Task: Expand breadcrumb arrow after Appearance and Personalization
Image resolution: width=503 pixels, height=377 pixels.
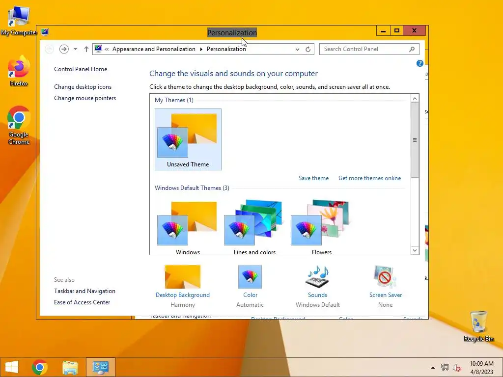Action: (201, 49)
